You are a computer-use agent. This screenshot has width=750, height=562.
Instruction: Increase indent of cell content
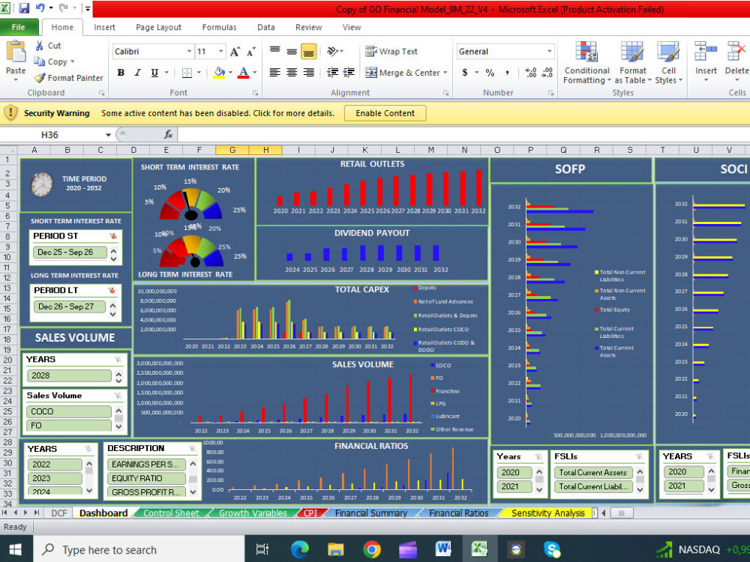coord(349,73)
